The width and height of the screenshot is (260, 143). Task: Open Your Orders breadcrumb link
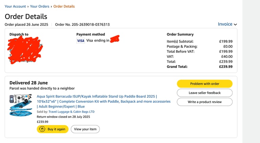point(40,6)
